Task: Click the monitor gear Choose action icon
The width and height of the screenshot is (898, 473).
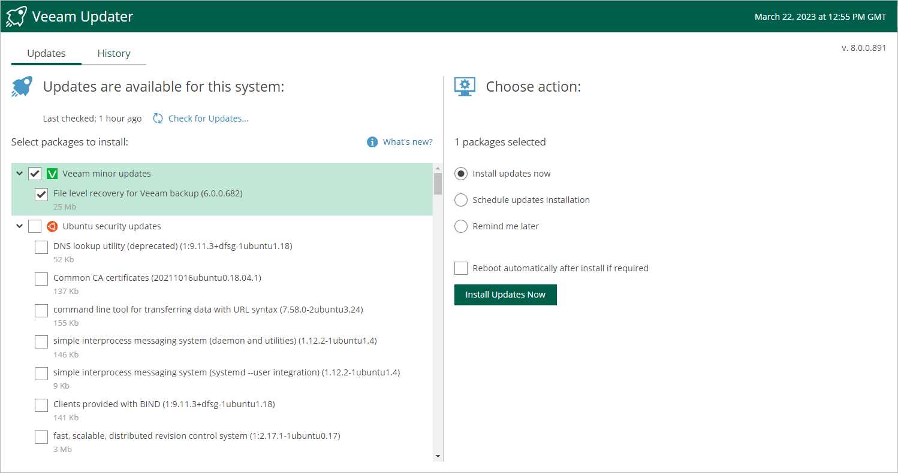Action: click(465, 86)
